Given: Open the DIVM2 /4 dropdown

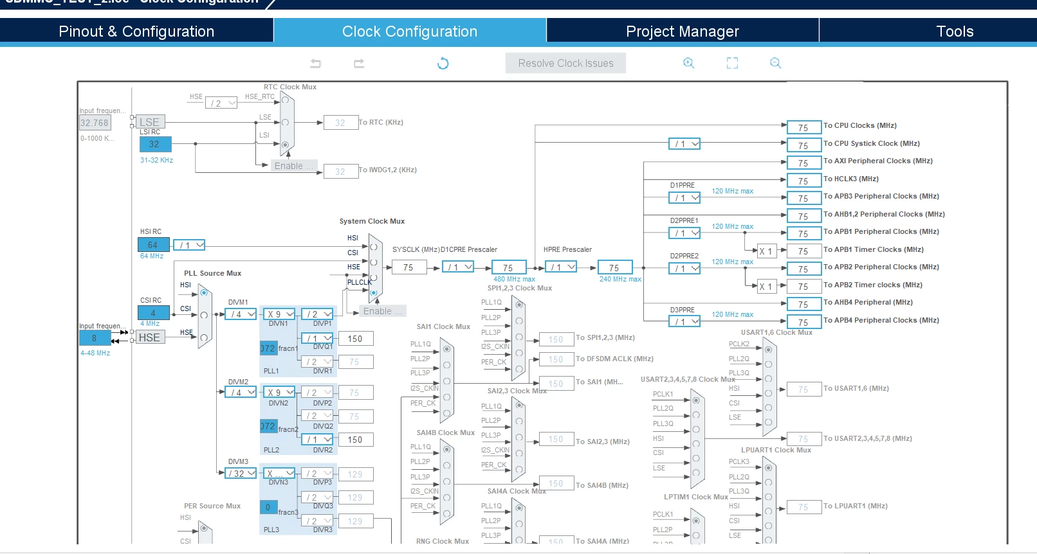Looking at the screenshot, I should pos(241,392).
